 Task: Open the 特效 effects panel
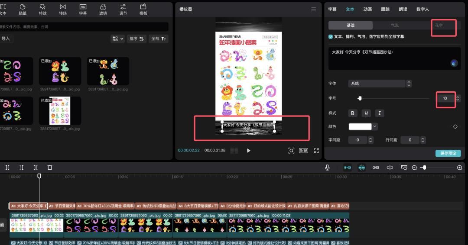click(42, 9)
